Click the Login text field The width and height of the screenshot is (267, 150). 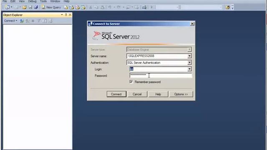159,69
